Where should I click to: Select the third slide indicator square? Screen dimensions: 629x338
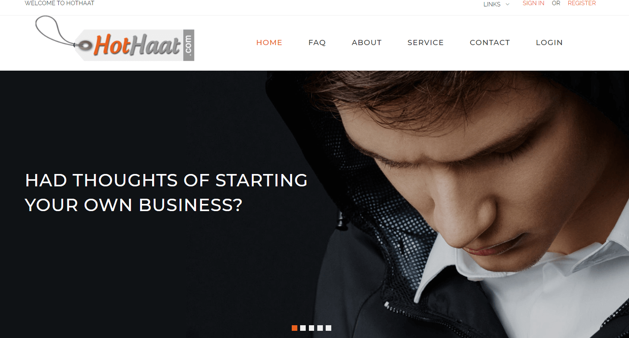click(311, 328)
